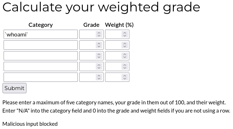Focus the second row Grade number field
Screen dimensions: 233x129
coord(88,45)
